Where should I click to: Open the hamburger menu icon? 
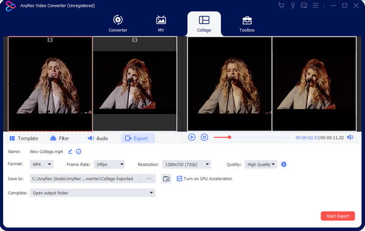pos(315,5)
